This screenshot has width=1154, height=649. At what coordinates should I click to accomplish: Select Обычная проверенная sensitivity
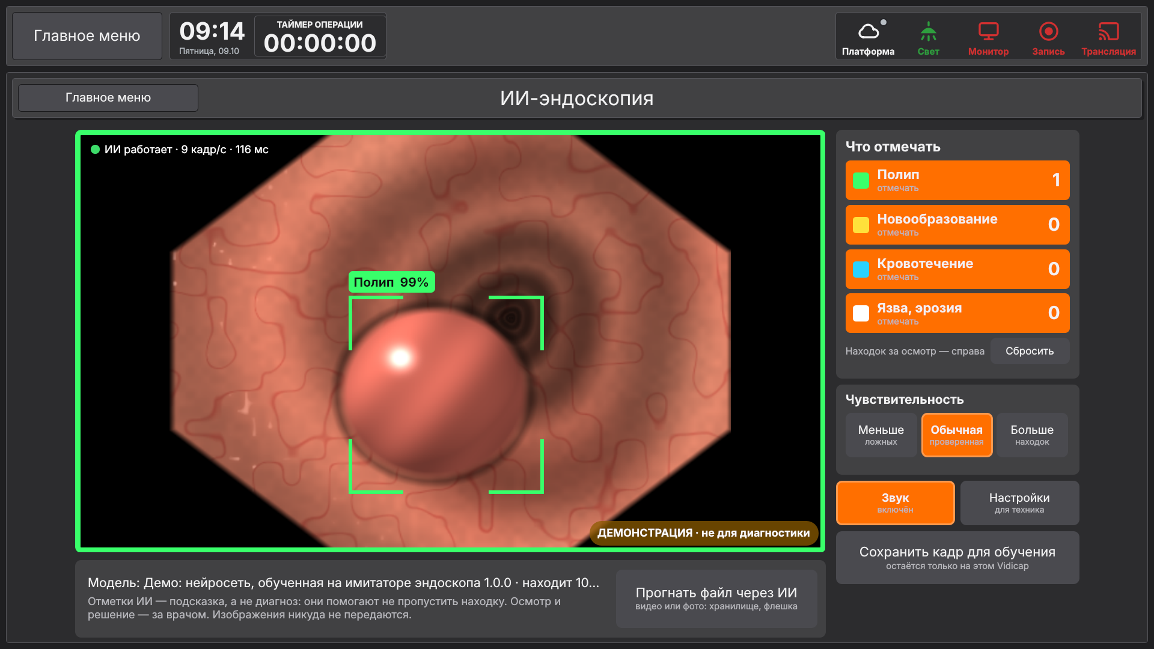tap(957, 435)
